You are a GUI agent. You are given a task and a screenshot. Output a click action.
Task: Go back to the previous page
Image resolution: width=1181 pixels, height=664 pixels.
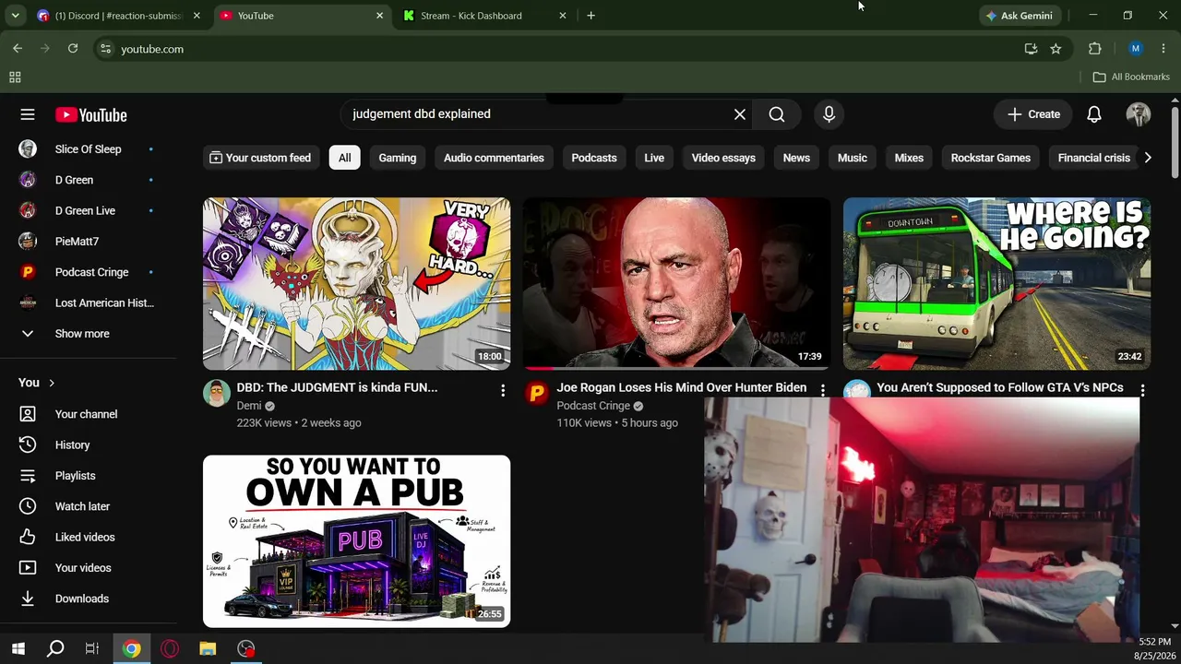[18, 49]
